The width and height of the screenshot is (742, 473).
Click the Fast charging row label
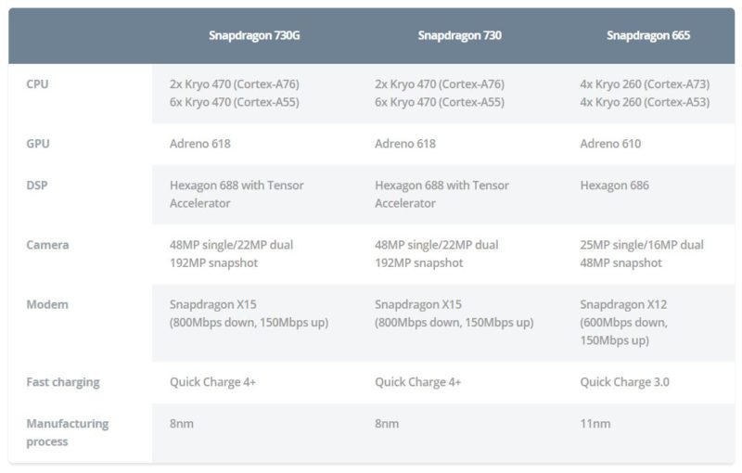coord(63,382)
